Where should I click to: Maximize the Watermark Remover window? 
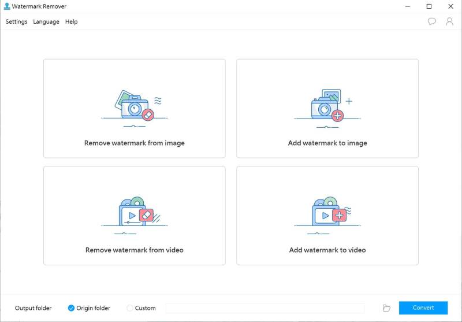(429, 6)
